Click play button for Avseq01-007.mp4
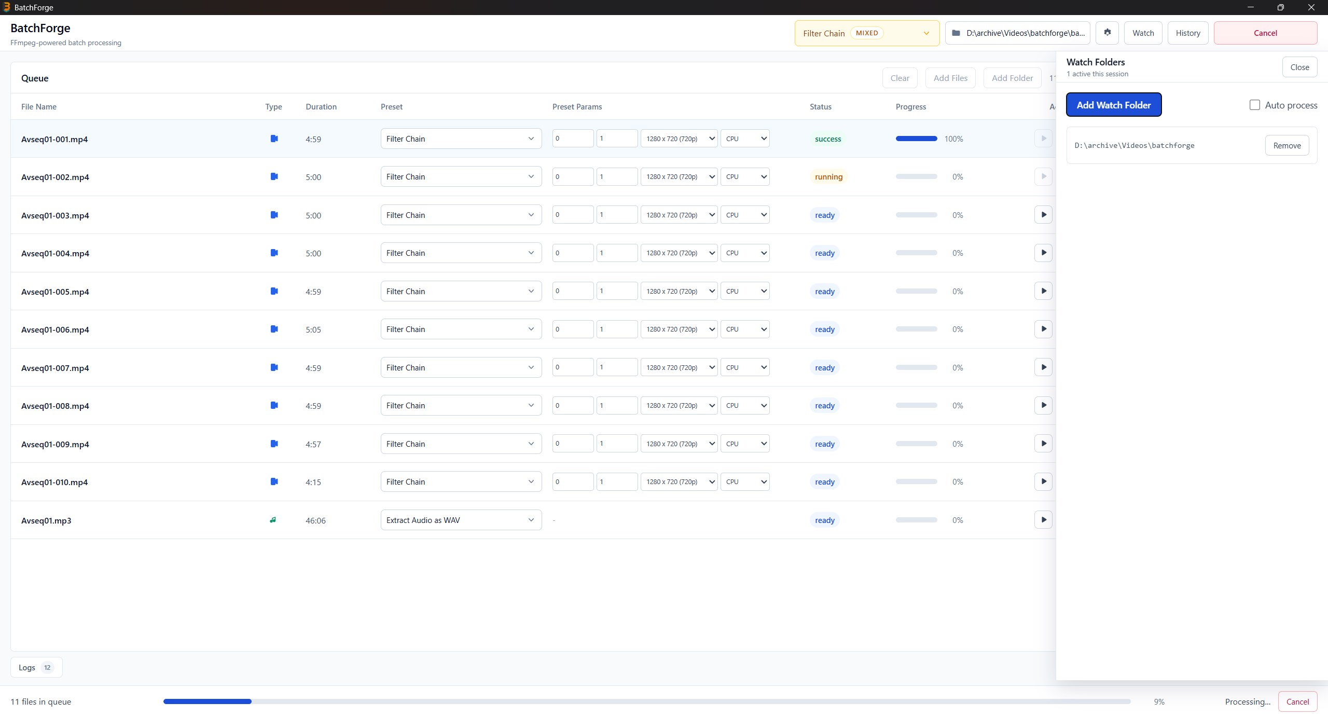Image resolution: width=1328 pixels, height=716 pixels. point(1043,367)
